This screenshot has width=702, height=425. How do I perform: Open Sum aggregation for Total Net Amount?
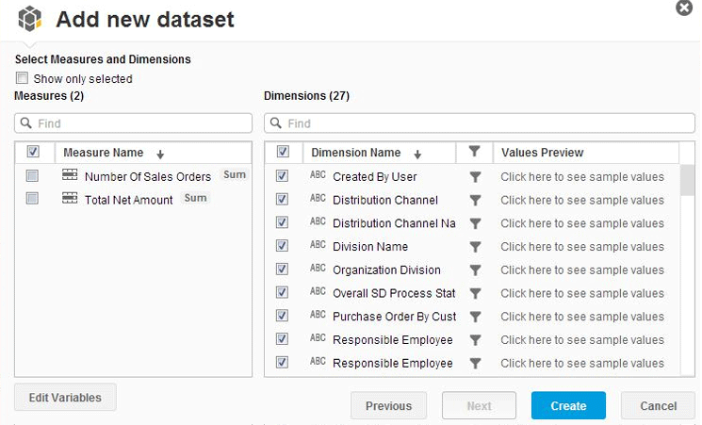(195, 199)
